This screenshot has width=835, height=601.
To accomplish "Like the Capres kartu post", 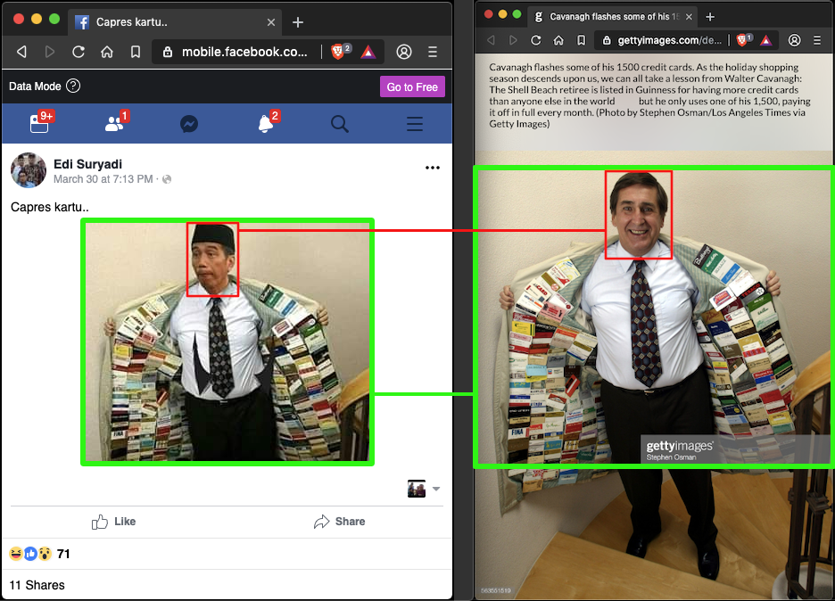I will point(113,522).
